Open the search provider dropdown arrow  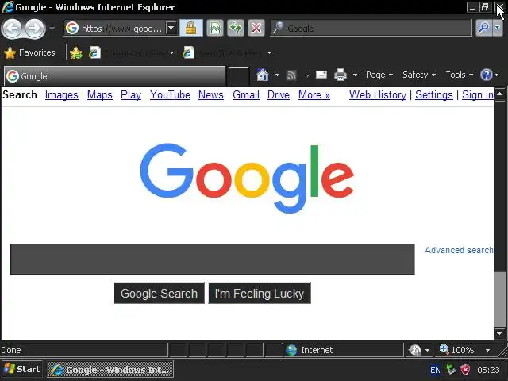(x=498, y=29)
